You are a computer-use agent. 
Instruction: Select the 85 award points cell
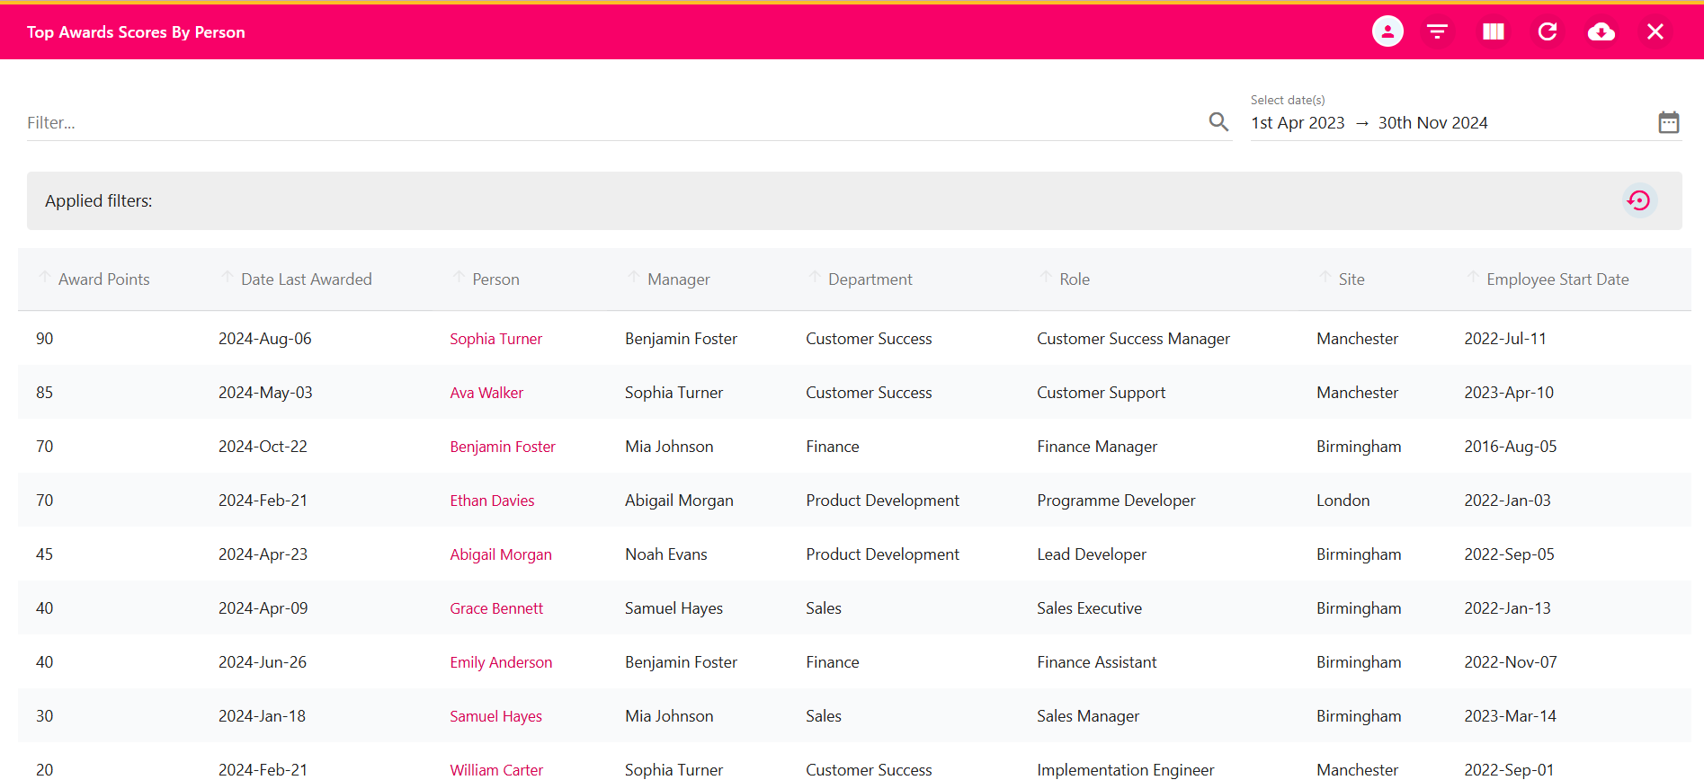coord(44,393)
